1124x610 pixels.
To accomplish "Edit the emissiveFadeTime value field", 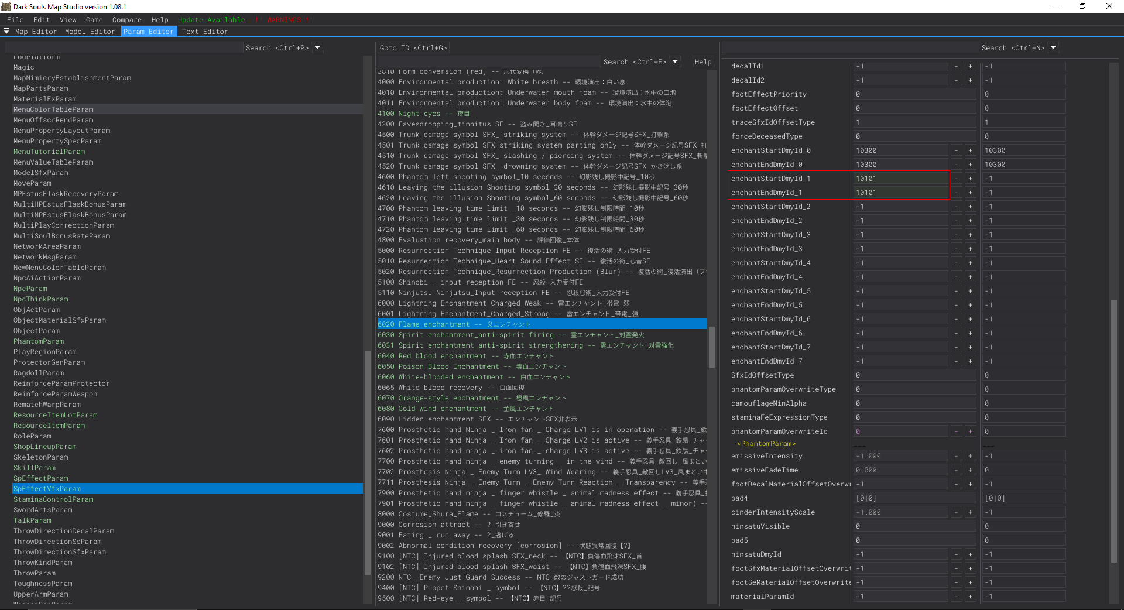I will (900, 470).
